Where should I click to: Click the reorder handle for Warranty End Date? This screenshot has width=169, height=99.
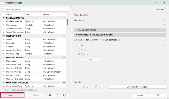tap(4, 79)
